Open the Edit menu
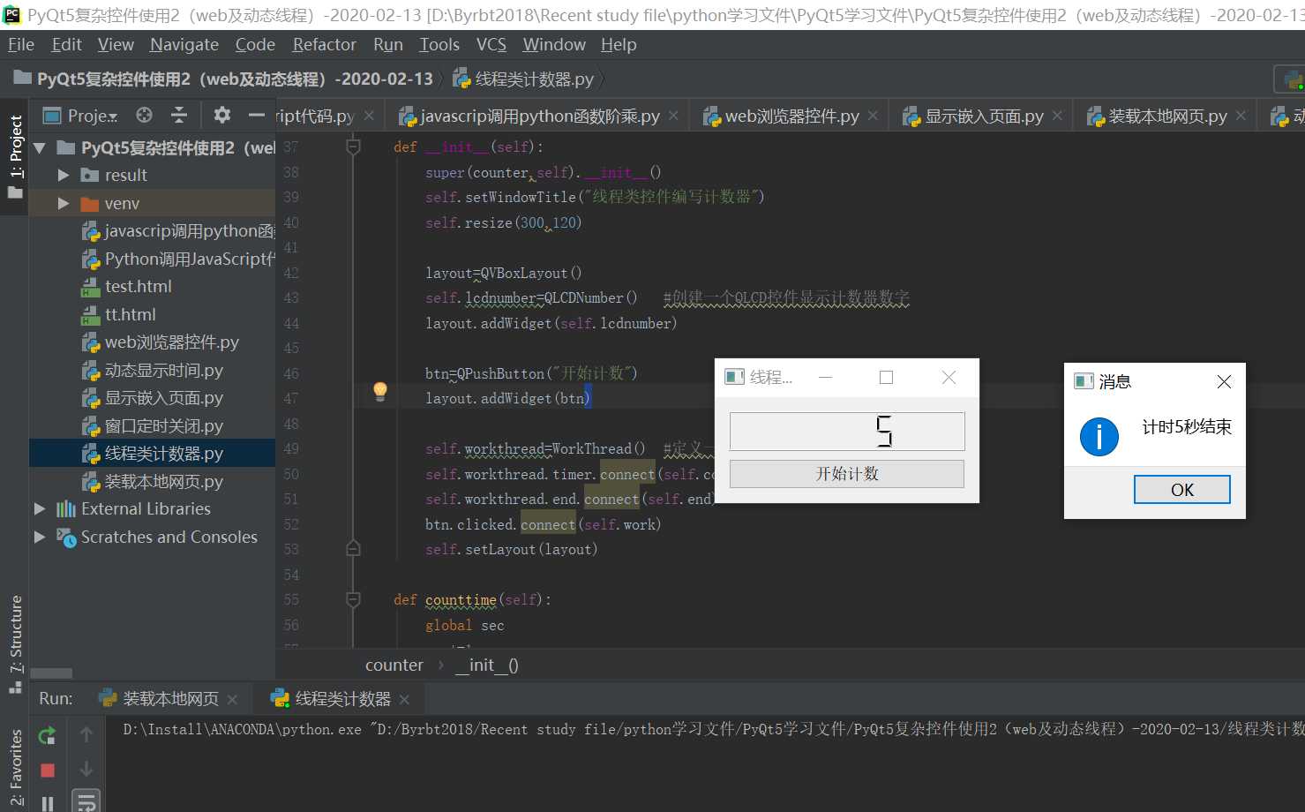This screenshot has width=1305, height=812. coord(66,44)
